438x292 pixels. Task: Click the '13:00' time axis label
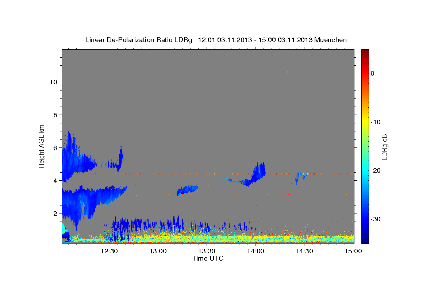158,251
